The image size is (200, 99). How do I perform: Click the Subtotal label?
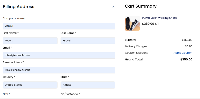[x=130, y=40]
